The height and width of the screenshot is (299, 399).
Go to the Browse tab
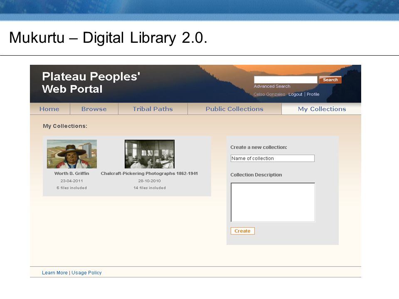coord(94,109)
